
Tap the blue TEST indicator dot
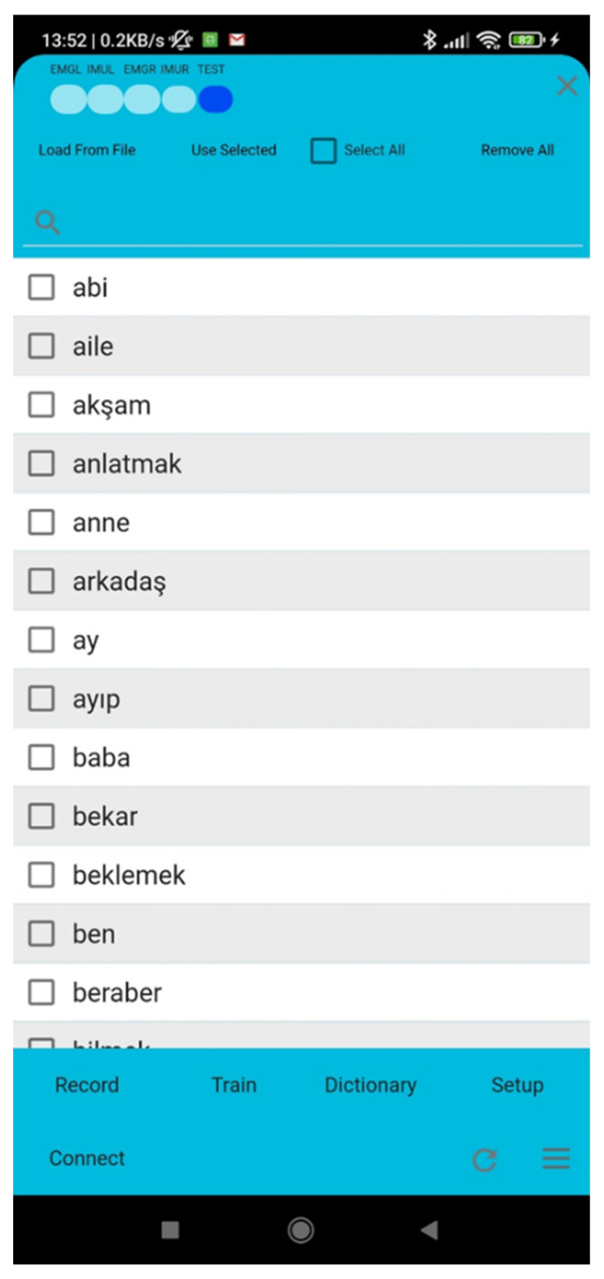tap(215, 99)
